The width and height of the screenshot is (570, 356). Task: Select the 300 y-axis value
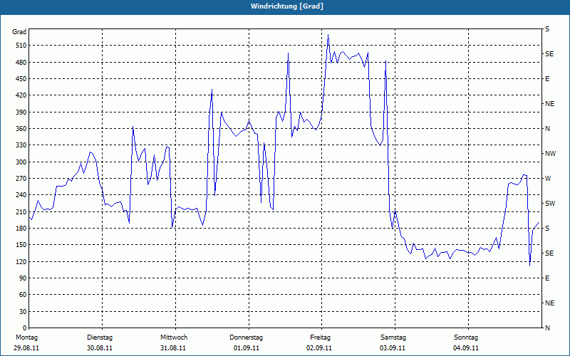click(x=21, y=162)
